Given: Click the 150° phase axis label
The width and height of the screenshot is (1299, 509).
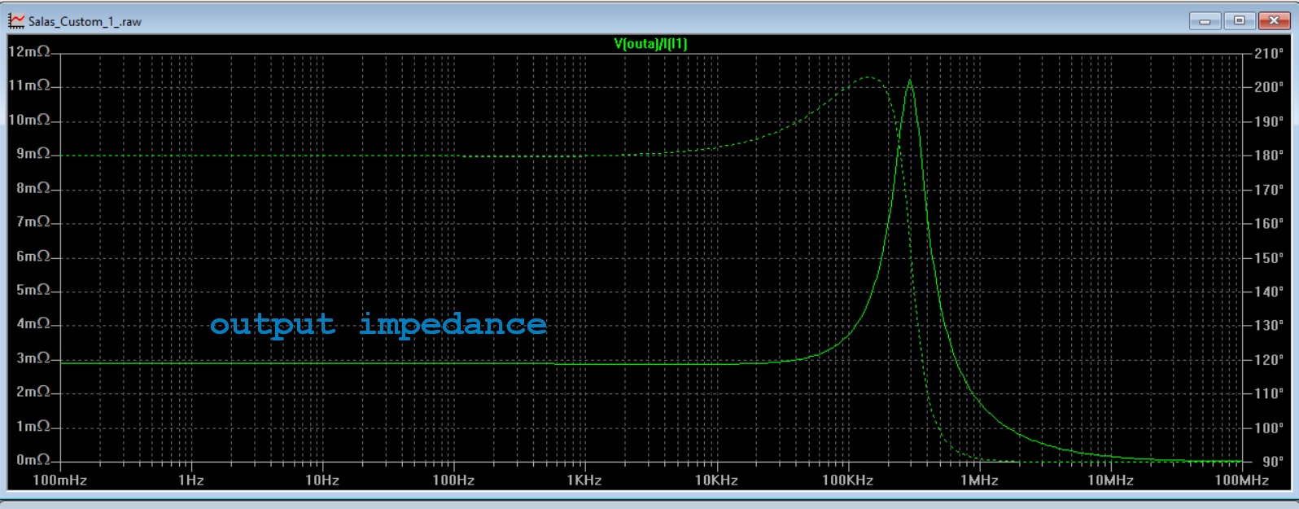Looking at the screenshot, I should [1269, 257].
